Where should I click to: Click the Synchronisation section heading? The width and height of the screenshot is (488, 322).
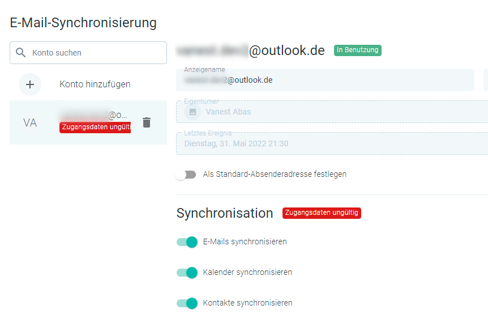[x=225, y=213]
